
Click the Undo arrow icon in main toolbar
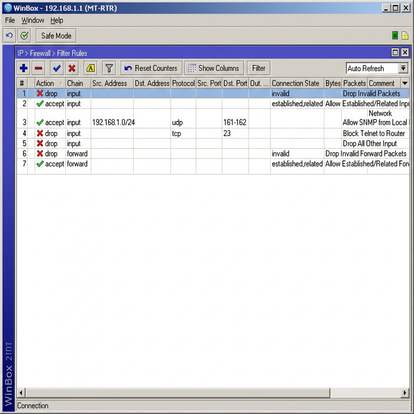[x=9, y=36]
